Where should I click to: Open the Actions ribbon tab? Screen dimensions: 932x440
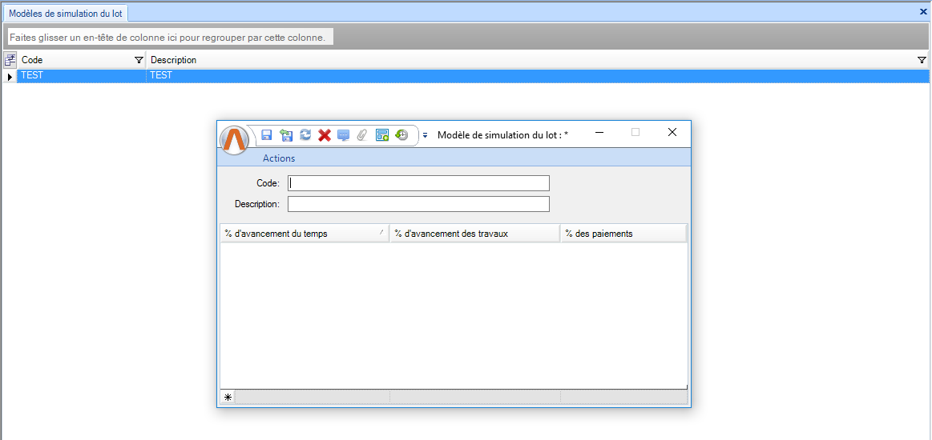[x=279, y=158]
